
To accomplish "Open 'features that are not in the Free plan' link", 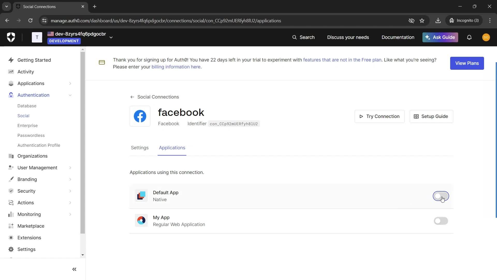I will pyautogui.click(x=342, y=60).
